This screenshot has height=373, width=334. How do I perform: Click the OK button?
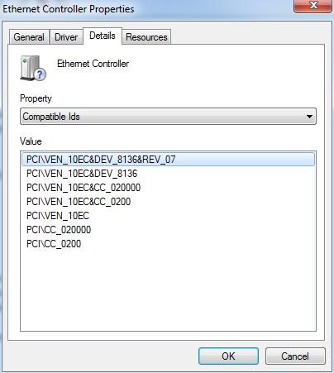[x=228, y=356]
